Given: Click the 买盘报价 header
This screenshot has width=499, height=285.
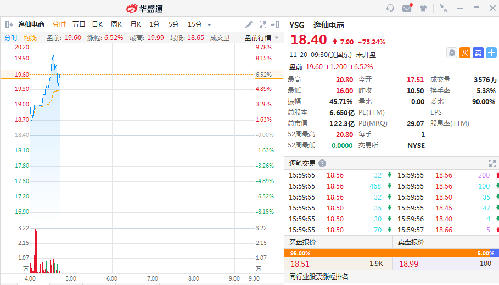Looking at the screenshot, I should point(302,242).
